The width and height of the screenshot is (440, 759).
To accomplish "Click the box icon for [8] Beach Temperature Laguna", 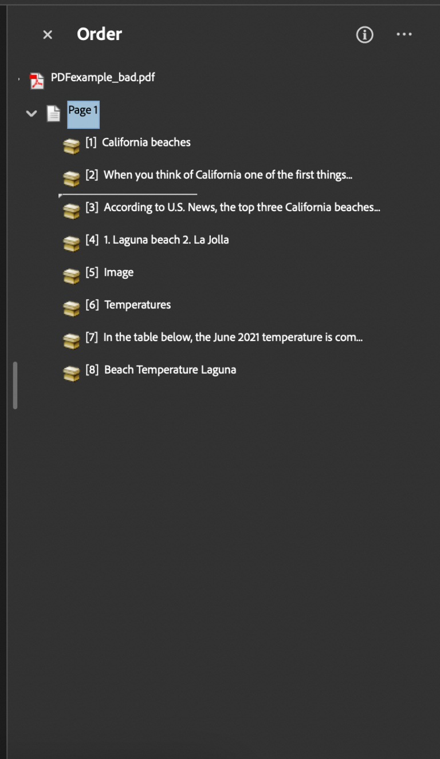I will click(x=71, y=373).
